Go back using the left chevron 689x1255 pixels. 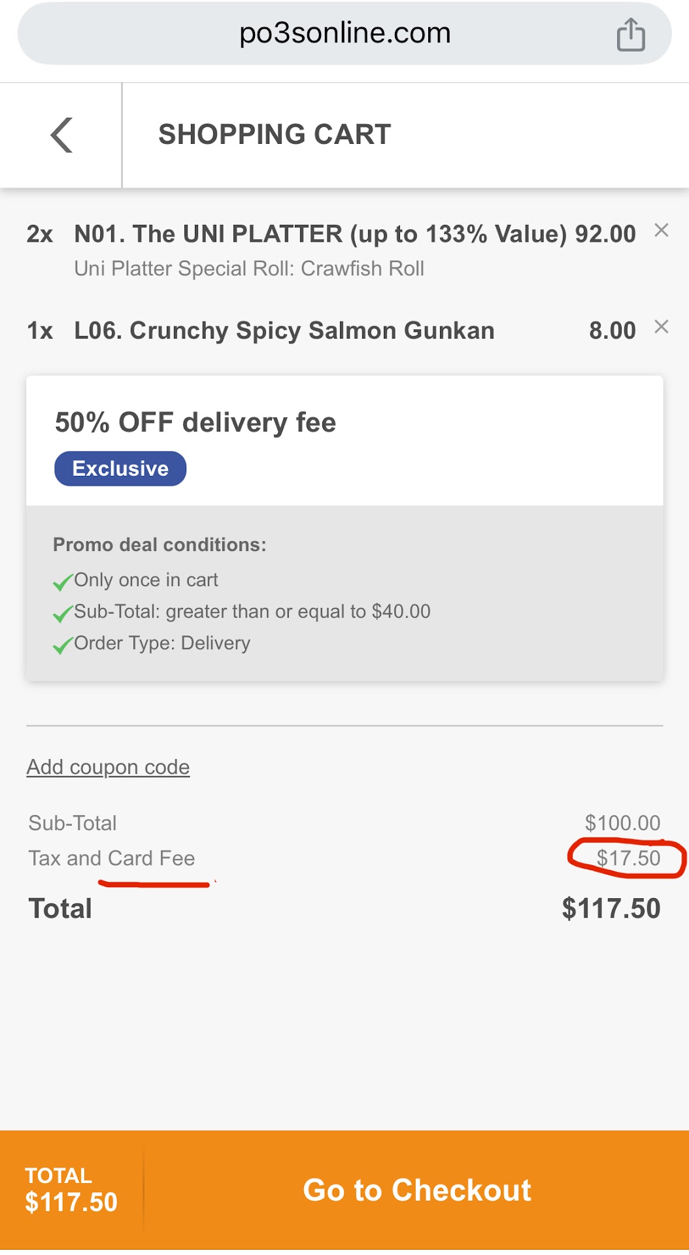[x=61, y=135]
